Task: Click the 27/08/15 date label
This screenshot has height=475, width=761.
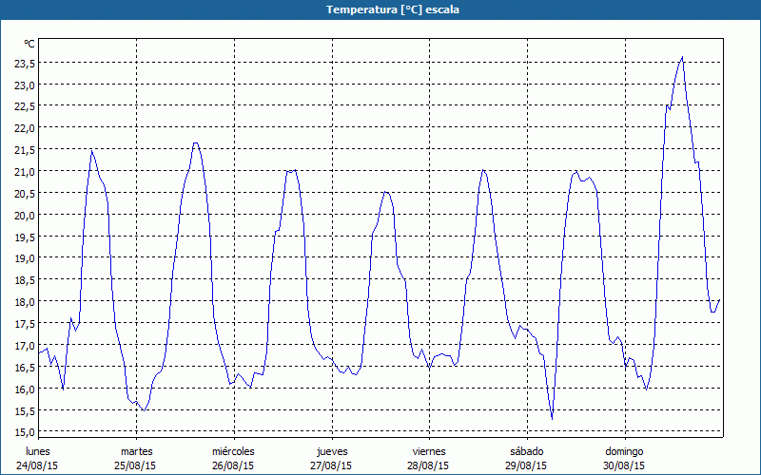Action: coord(331,465)
